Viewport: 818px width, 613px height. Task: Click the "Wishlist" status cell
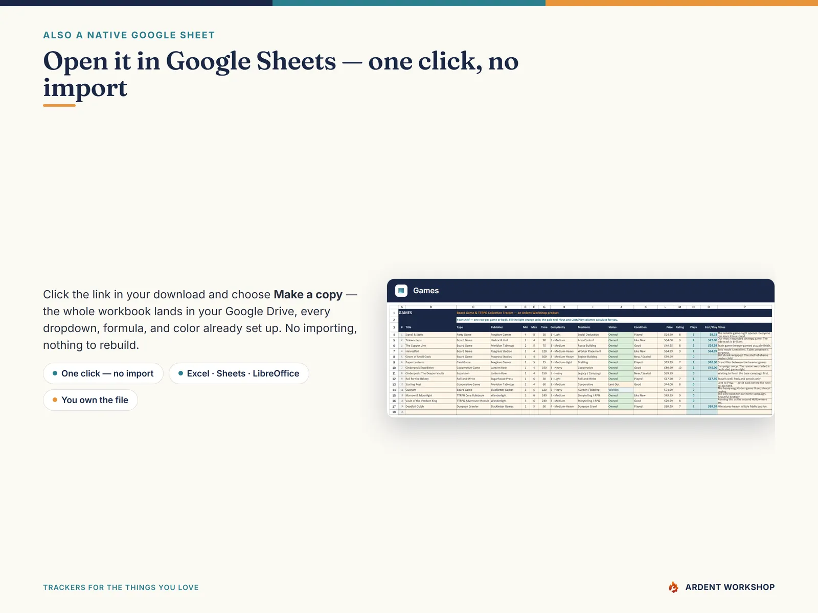coord(621,390)
